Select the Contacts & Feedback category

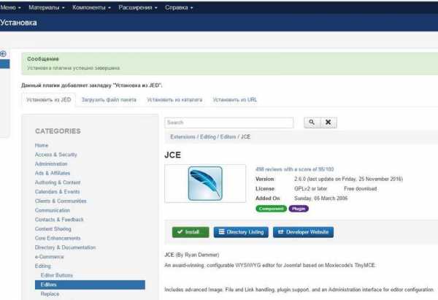click(59, 220)
